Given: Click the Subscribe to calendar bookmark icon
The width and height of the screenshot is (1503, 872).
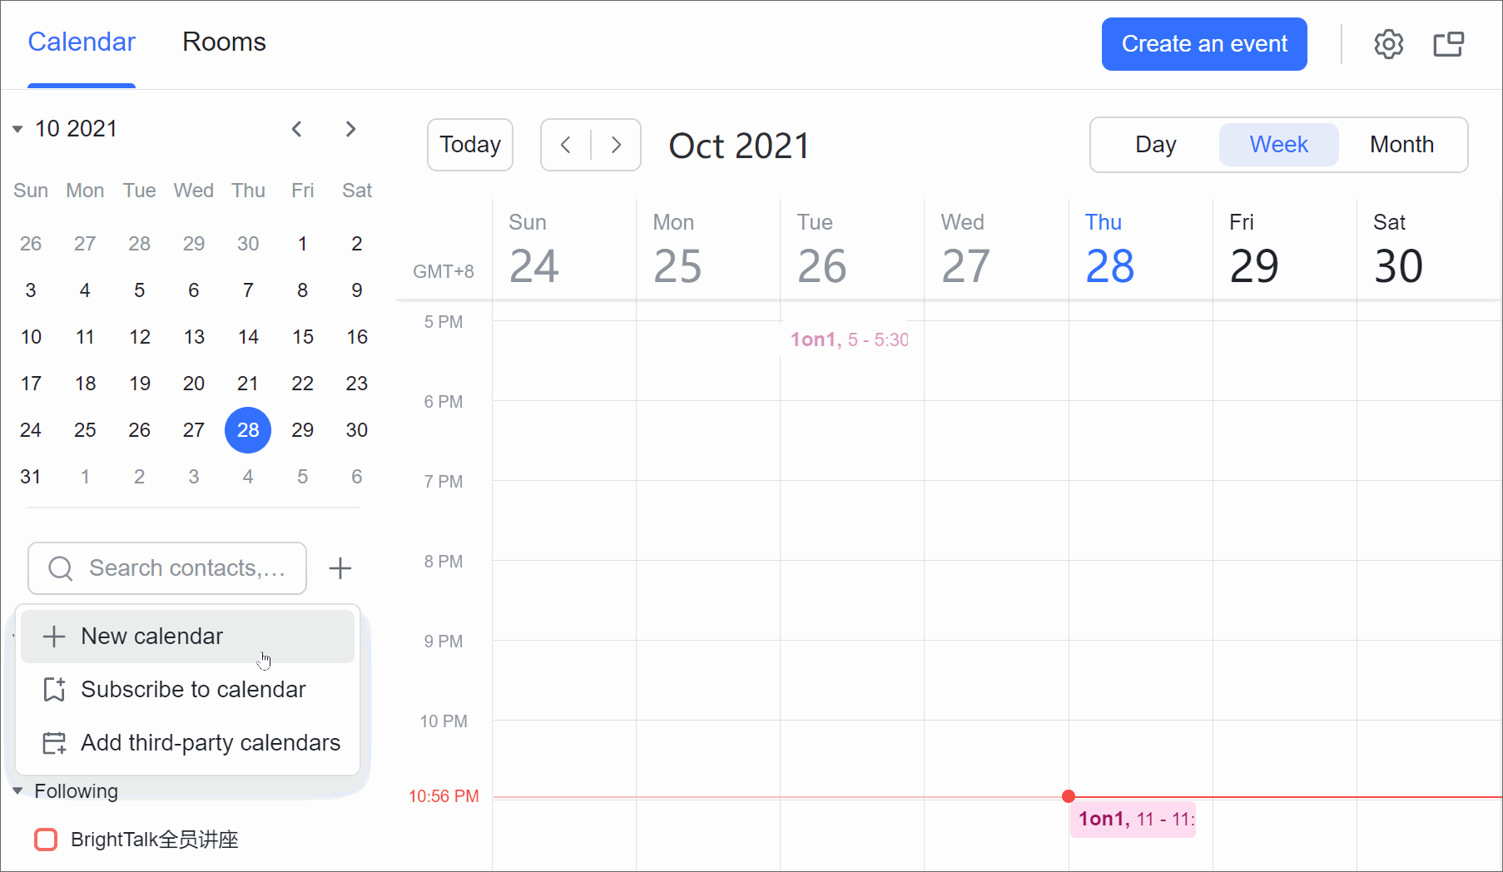Looking at the screenshot, I should [x=54, y=690].
